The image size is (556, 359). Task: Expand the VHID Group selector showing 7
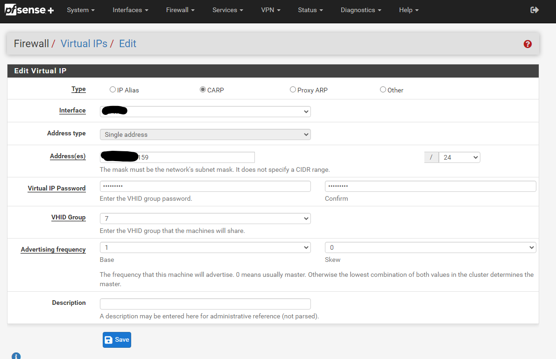point(205,218)
